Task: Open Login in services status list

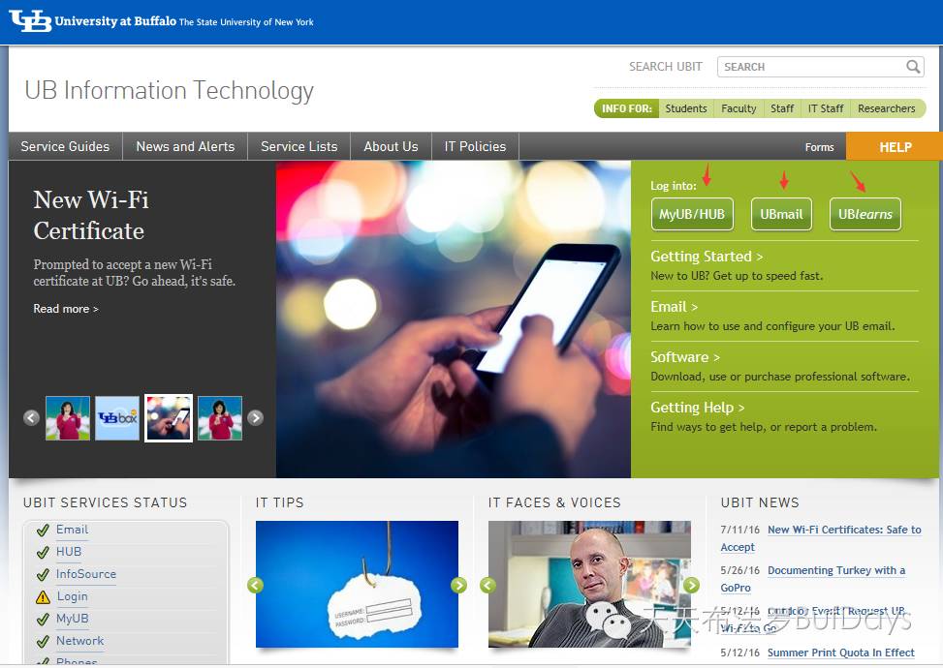Action: 72,596
